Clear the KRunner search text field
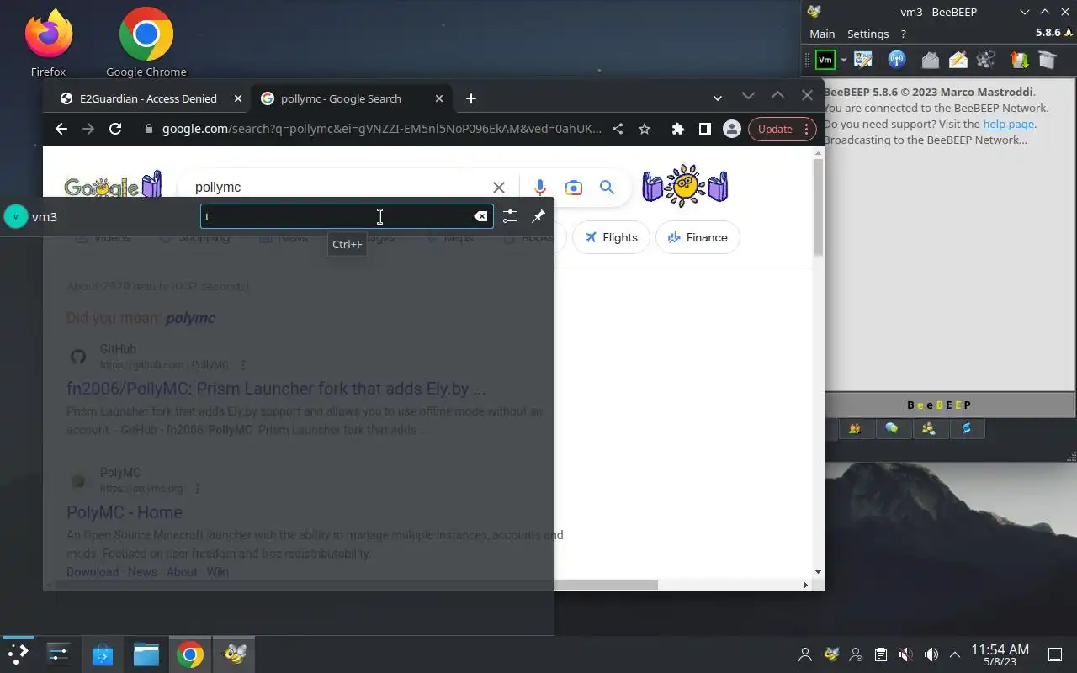Viewport: 1077px width, 673px height. [480, 216]
